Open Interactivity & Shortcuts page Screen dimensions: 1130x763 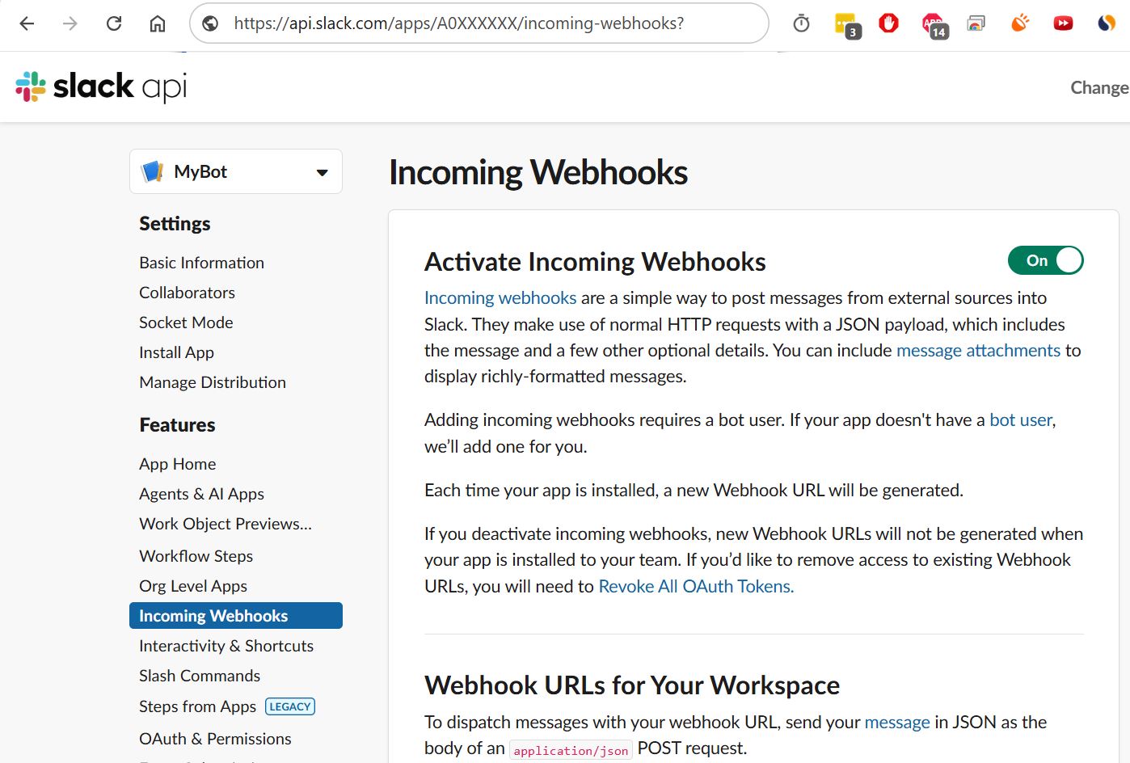point(226,646)
